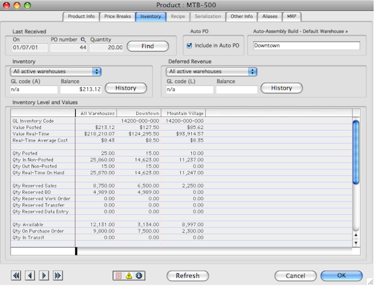Screen dimensions: 374x286
Task: Jump to the last product record
Action: [58, 276]
